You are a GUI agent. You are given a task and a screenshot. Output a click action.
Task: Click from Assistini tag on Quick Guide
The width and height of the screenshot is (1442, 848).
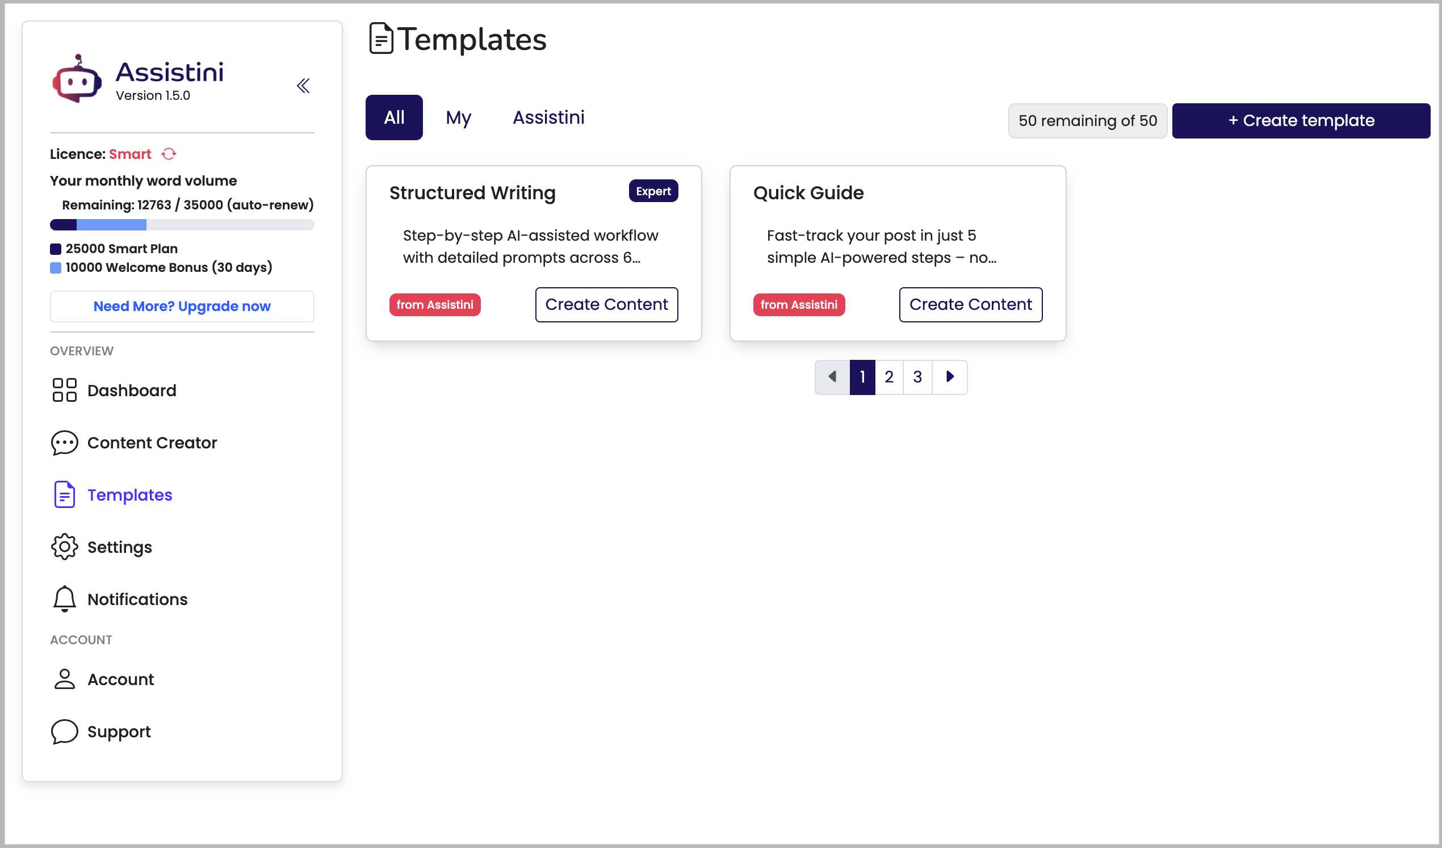coord(799,305)
